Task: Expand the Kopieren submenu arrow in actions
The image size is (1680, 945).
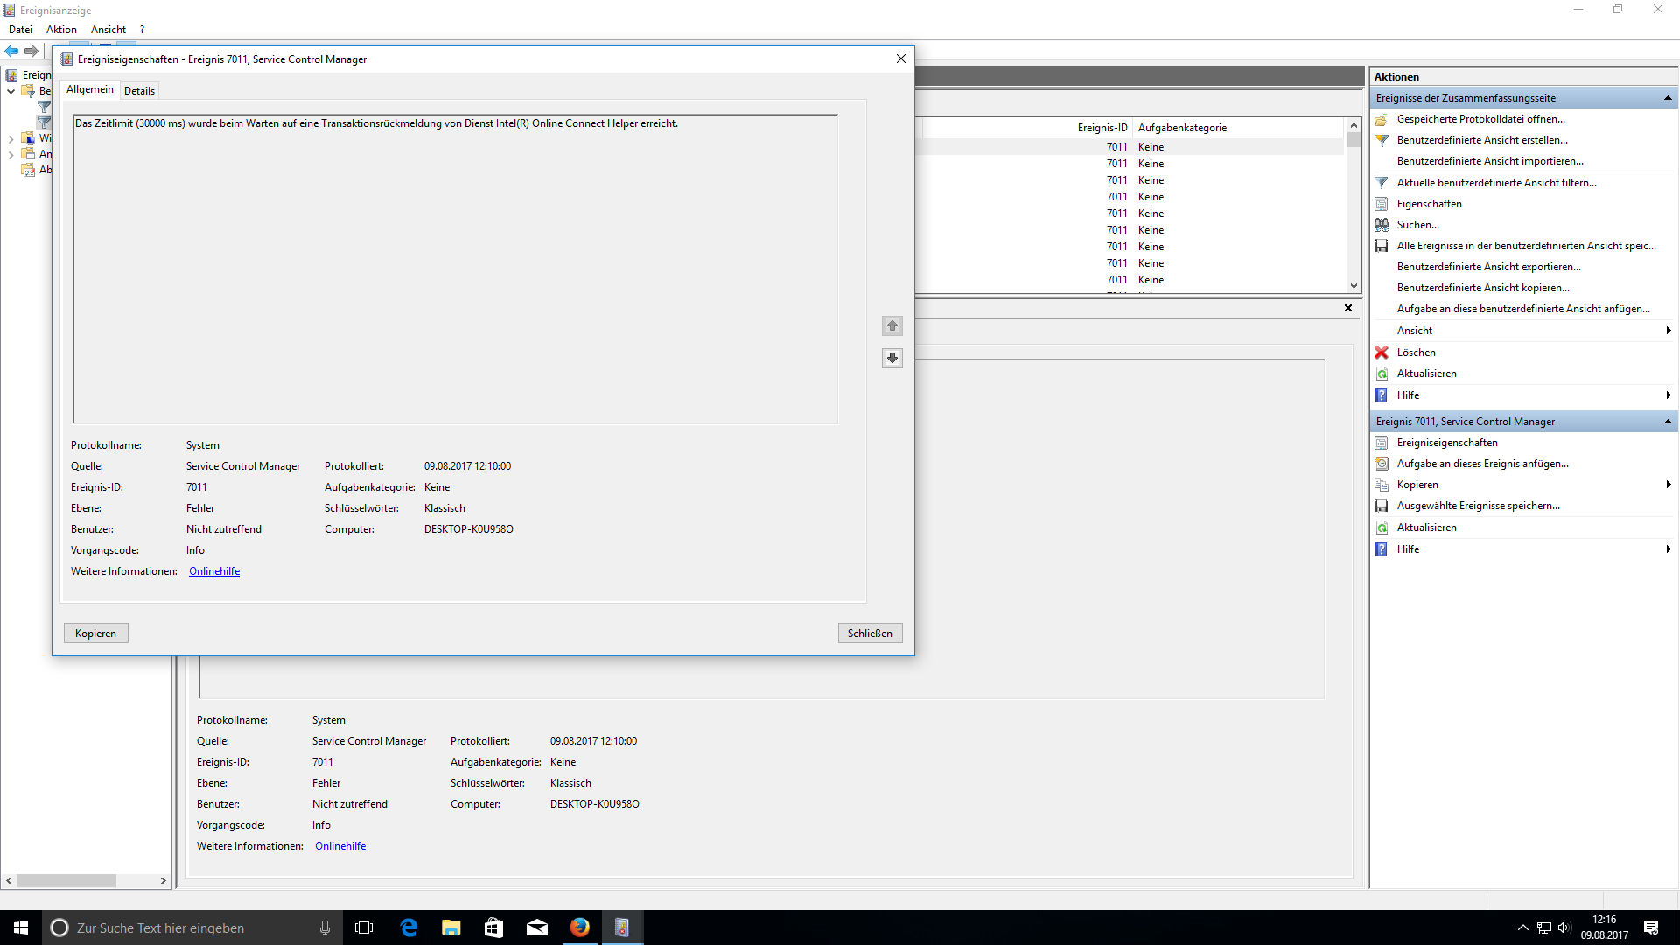Action: (1669, 485)
